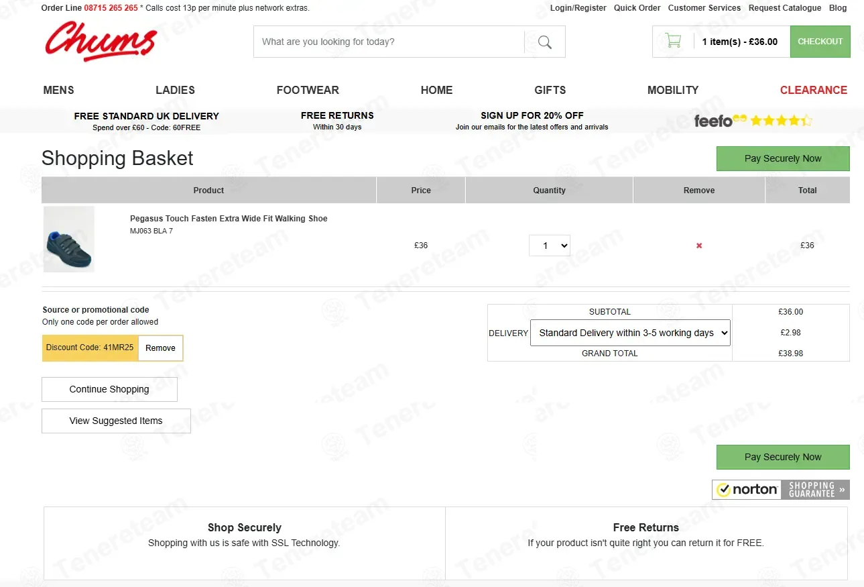Click the product code MJ063 BLA 7
This screenshot has height=587, width=864.
coord(151,231)
